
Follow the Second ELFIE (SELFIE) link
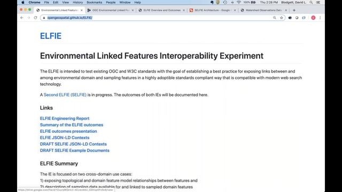pos(65,95)
